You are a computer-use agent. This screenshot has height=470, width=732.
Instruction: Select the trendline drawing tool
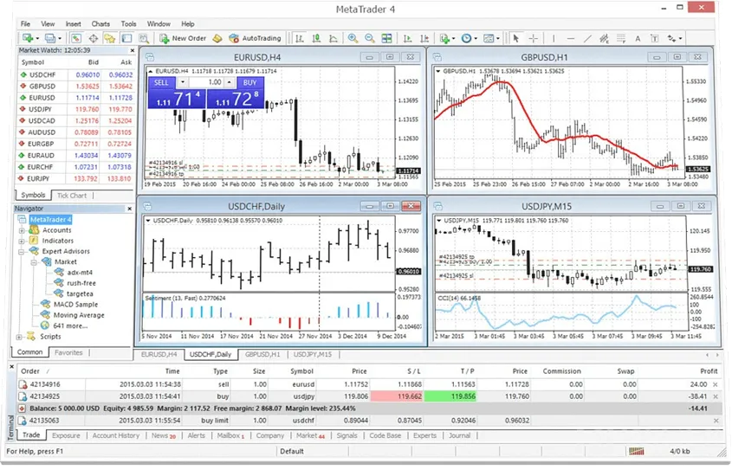(x=587, y=38)
